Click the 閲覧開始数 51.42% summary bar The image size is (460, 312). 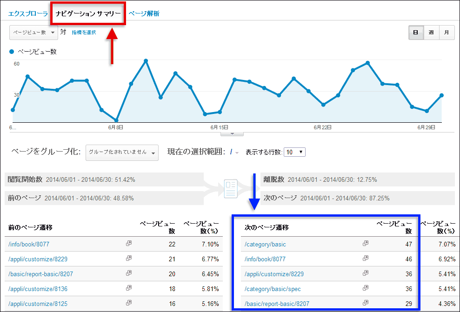coord(104,179)
